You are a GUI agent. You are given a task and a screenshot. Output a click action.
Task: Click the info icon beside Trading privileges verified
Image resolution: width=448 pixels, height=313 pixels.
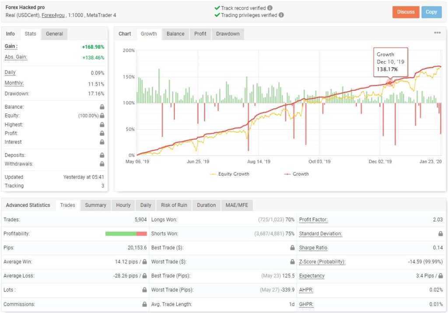tap(281, 15)
